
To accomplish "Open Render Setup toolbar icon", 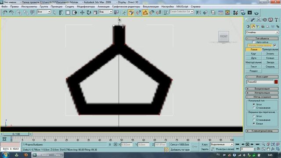I will tap(243, 12).
